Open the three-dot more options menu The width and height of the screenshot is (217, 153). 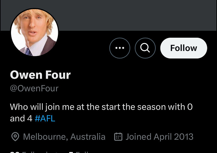point(120,48)
